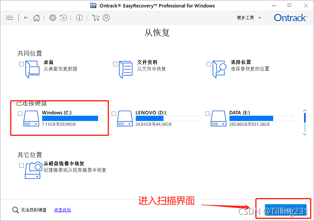
Task: Click the 更多工具 dropdown arrow
Action: (260, 18)
